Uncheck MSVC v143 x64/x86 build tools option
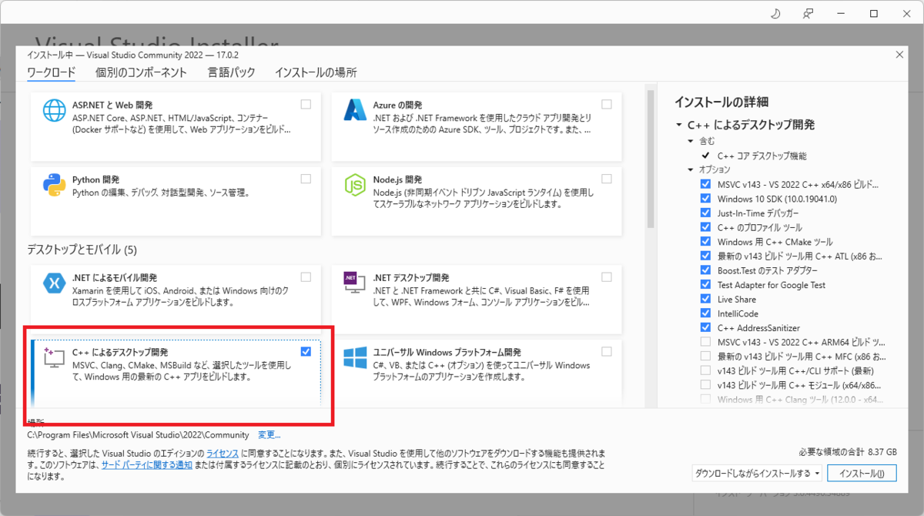Viewport: 924px width, 516px height. pyautogui.click(x=705, y=185)
